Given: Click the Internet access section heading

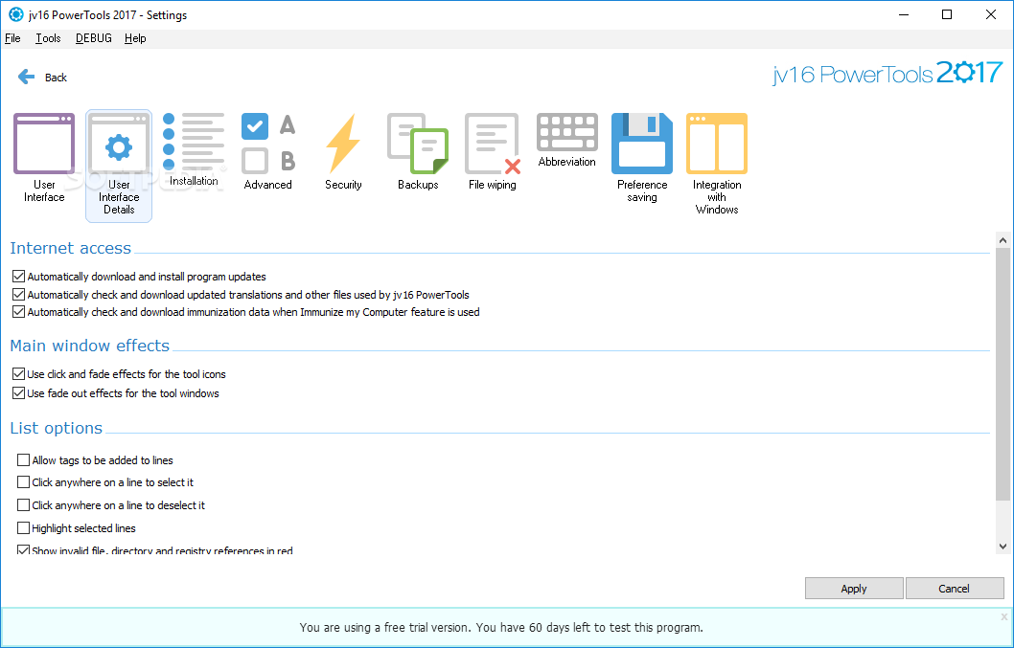Looking at the screenshot, I should pyautogui.click(x=71, y=248).
